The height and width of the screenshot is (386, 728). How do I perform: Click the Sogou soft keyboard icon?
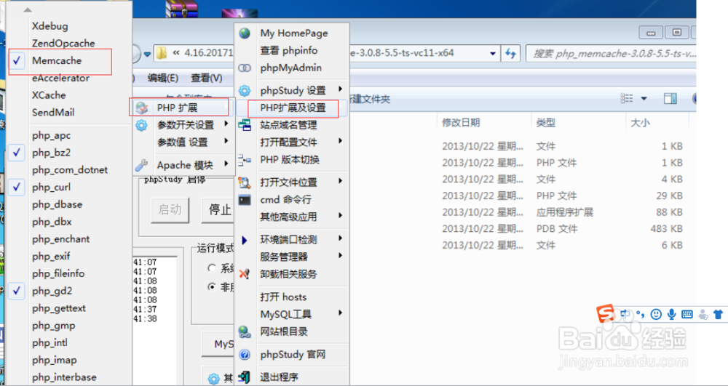click(x=687, y=314)
